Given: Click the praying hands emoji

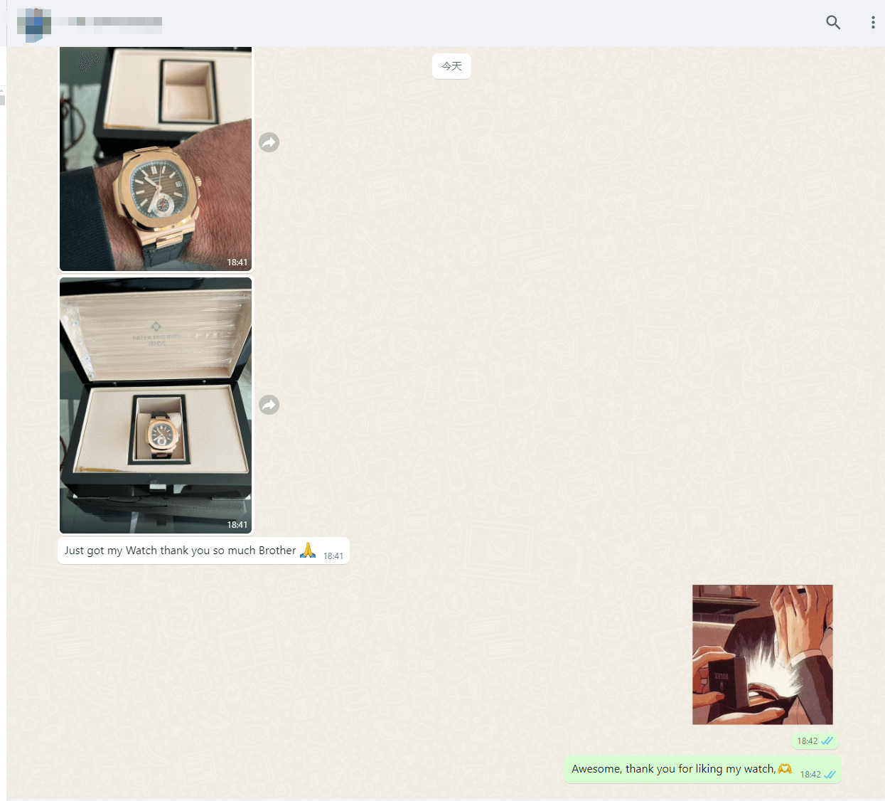Looking at the screenshot, I should point(308,550).
